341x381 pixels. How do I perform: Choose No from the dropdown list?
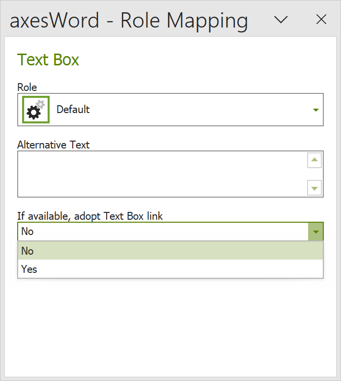coord(170,251)
